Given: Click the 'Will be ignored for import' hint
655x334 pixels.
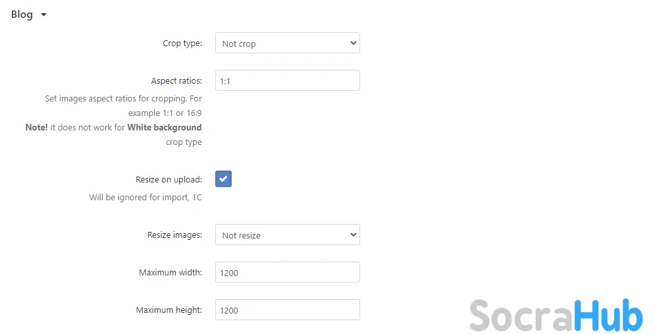Looking at the screenshot, I should click(x=145, y=197).
